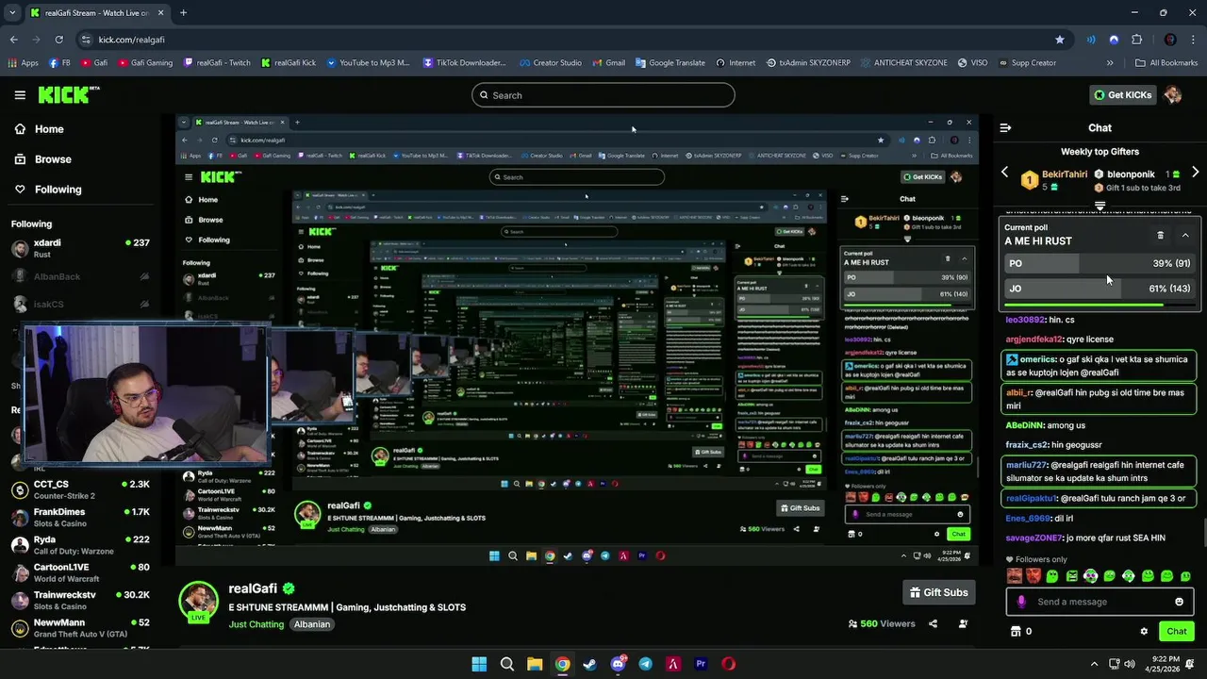
Task: Click the KICK logo in the site header
Action: point(68,94)
